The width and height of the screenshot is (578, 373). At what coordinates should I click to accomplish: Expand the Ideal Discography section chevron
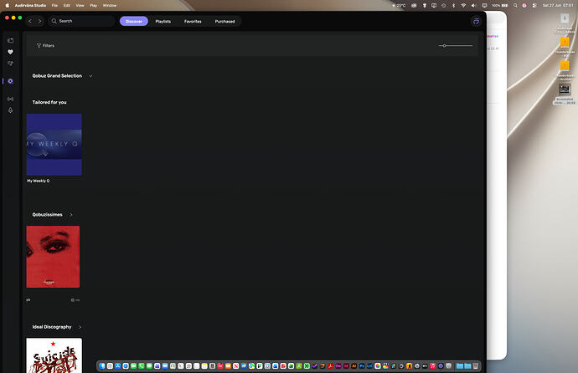coord(80,327)
